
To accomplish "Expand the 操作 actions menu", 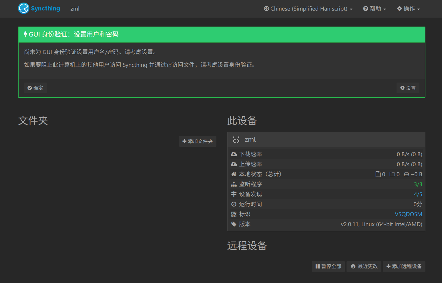I will (x=408, y=9).
